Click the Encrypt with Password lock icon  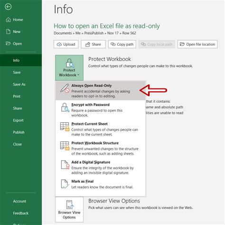[65, 108]
